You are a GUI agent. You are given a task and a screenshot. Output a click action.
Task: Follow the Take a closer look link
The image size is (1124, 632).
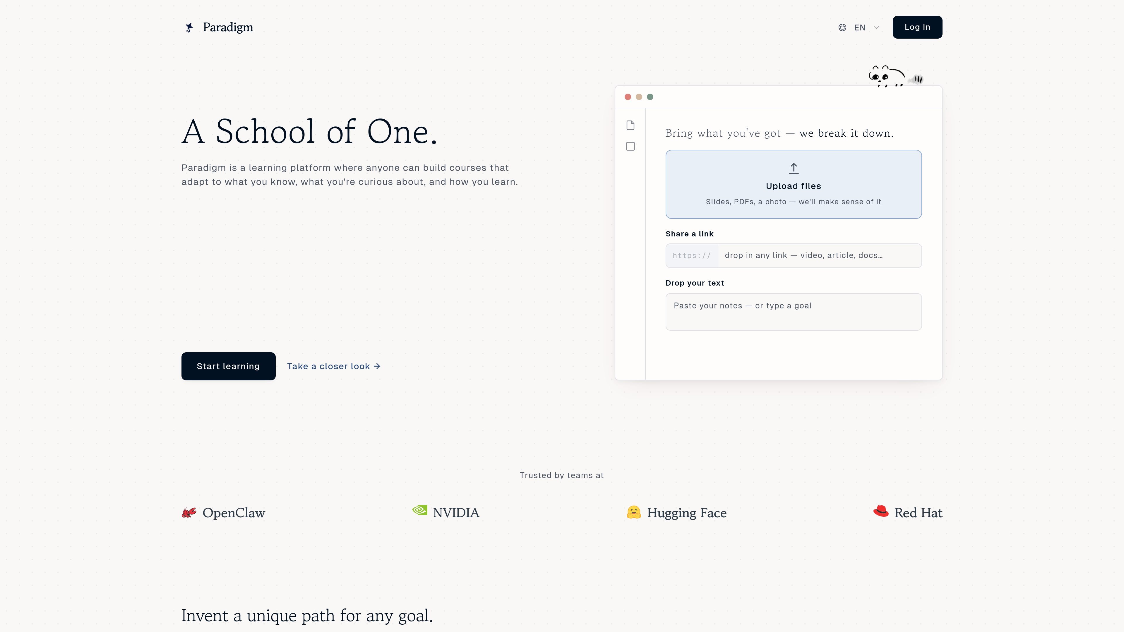coord(333,366)
